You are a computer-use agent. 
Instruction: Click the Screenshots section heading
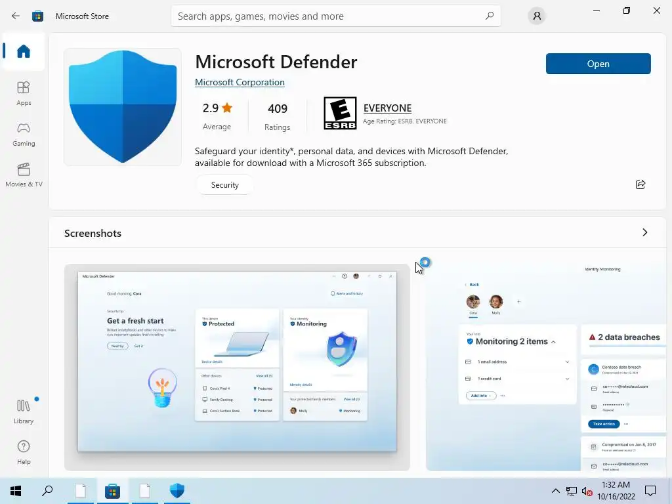pyautogui.click(x=93, y=233)
